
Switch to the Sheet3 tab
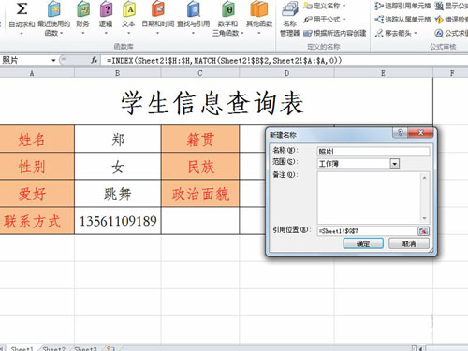[85, 348]
